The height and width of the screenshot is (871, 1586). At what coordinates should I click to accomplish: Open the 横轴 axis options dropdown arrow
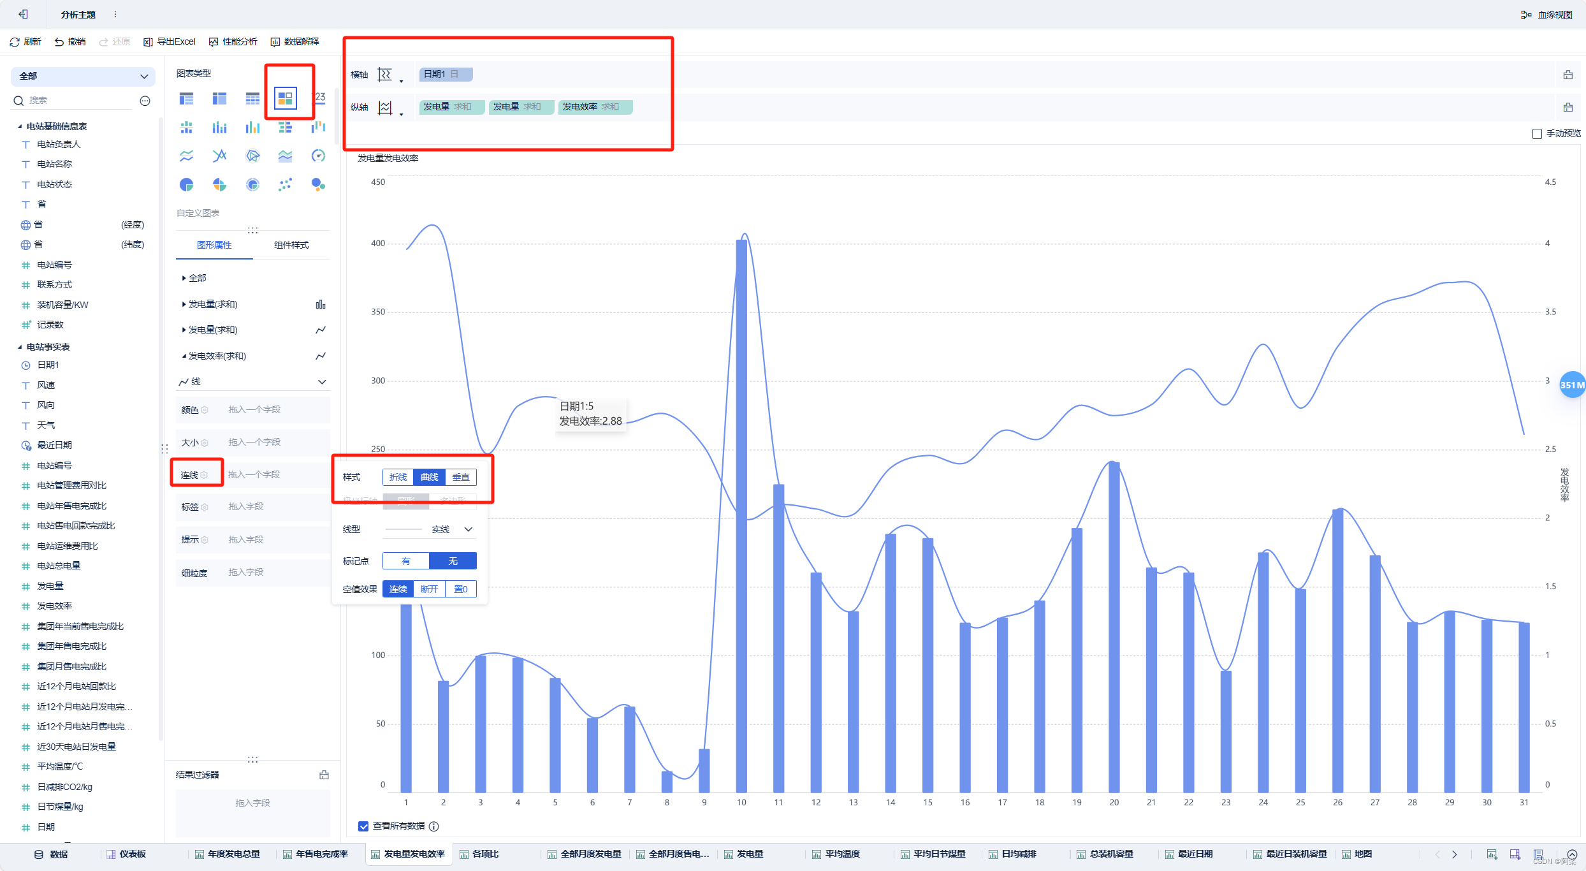click(x=401, y=81)
